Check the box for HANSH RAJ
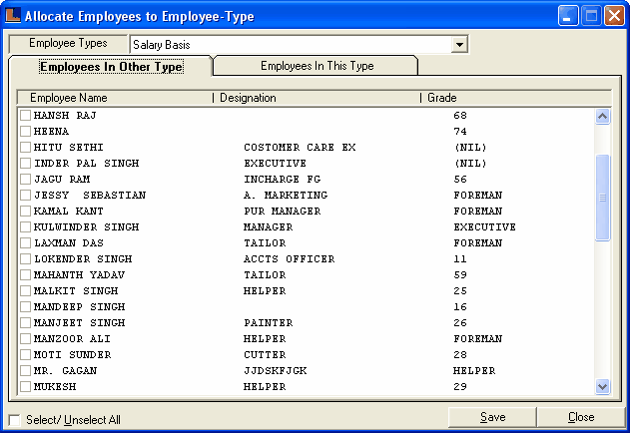The width and height of the screenshot is (630, 433). pyautogui.click(x=25, y=116)
